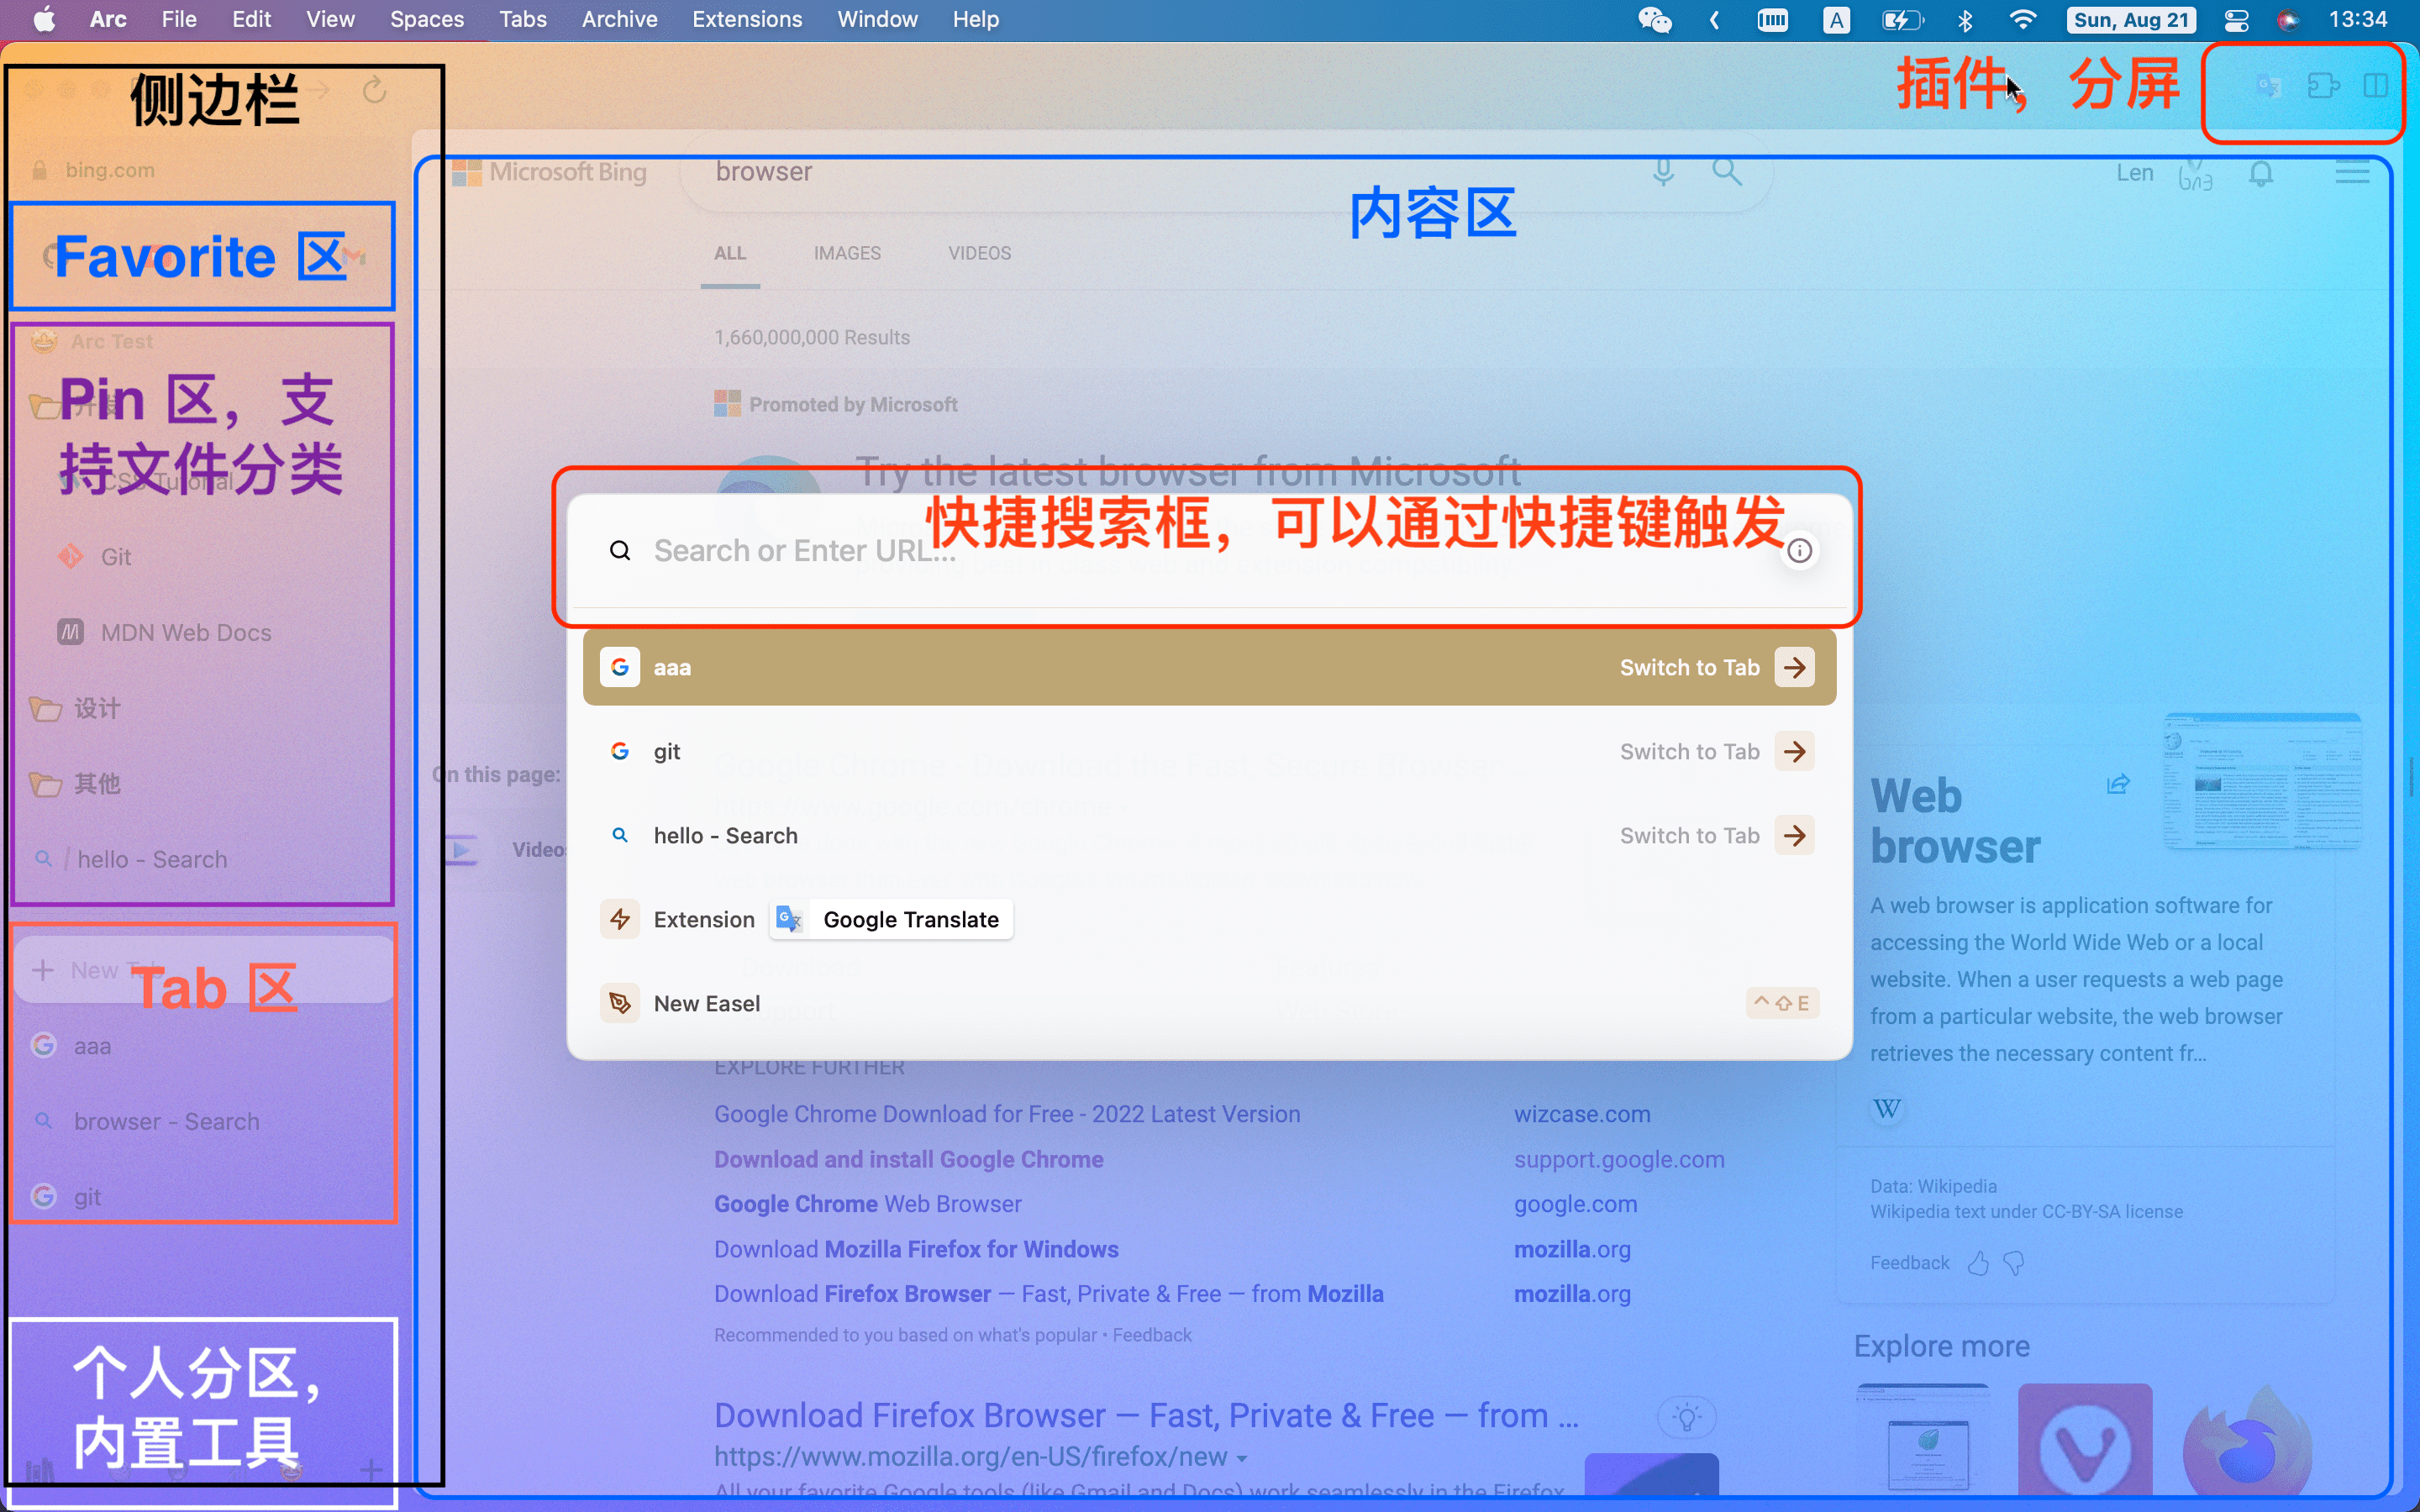Click the New Easel pen icon
The image size is (2420, 1512).
620,1003
